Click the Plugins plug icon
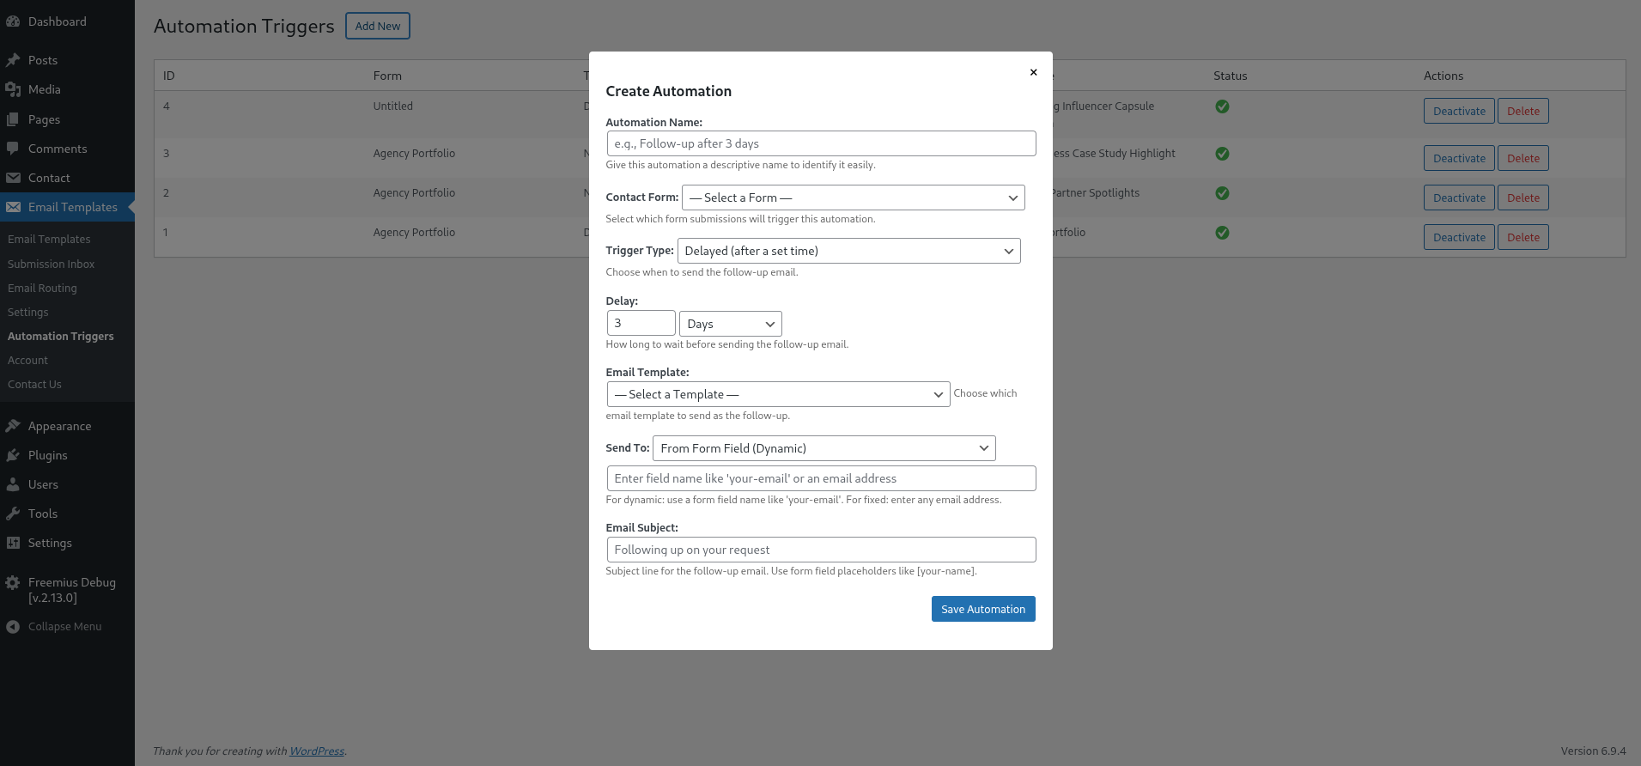Screen dimensions: 1641x766 pos(13,455)
